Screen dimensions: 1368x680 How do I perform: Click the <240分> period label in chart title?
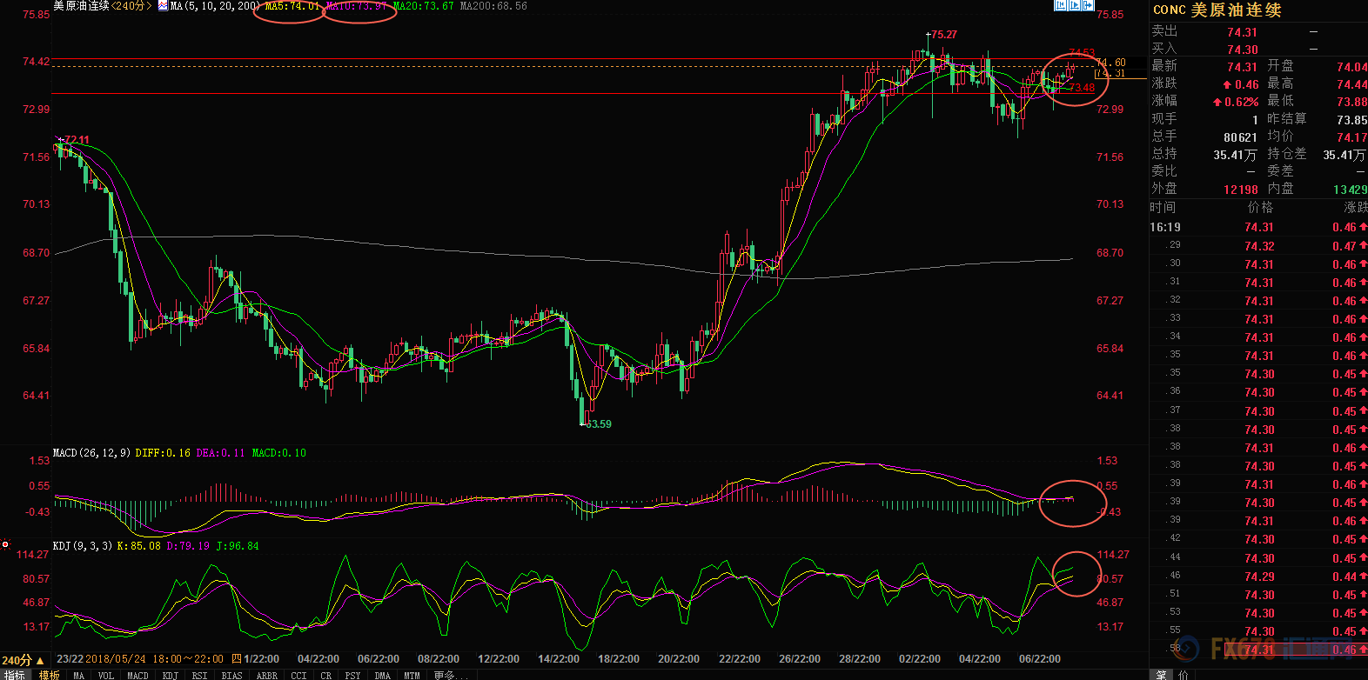point(131,6)
